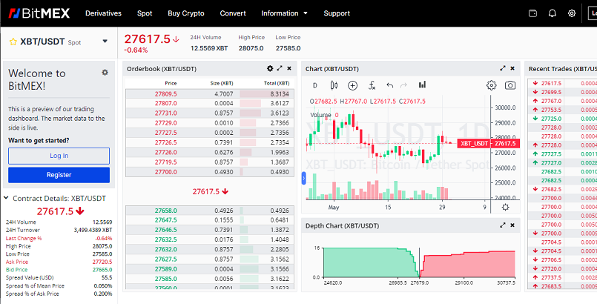597x304 pixels.
Task: Click the Log In button
Action: (59, 156)
